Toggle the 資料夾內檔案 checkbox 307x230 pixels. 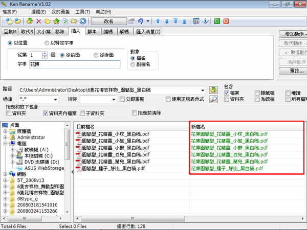46,113
